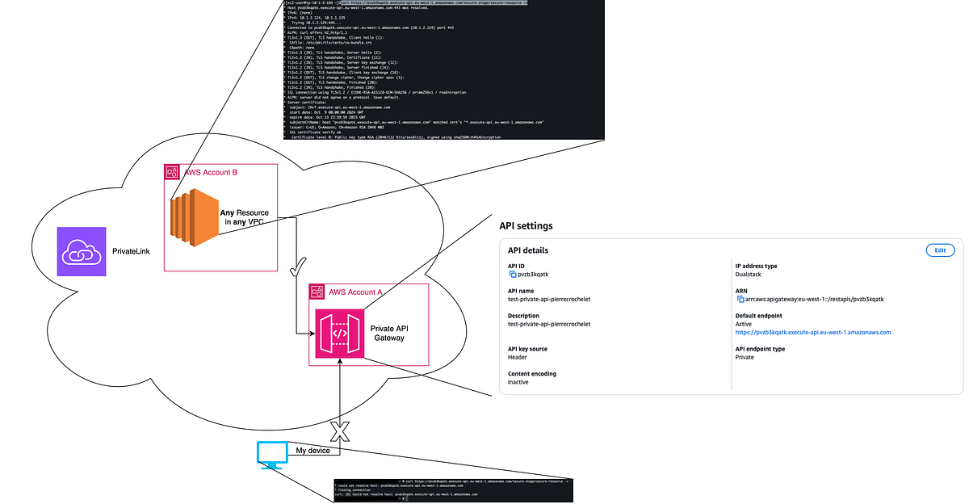Image resolution: width=969 pixels, height=504 pixels.
Task: Click the Private API Gateway label
Action: [x=389, y=333]
